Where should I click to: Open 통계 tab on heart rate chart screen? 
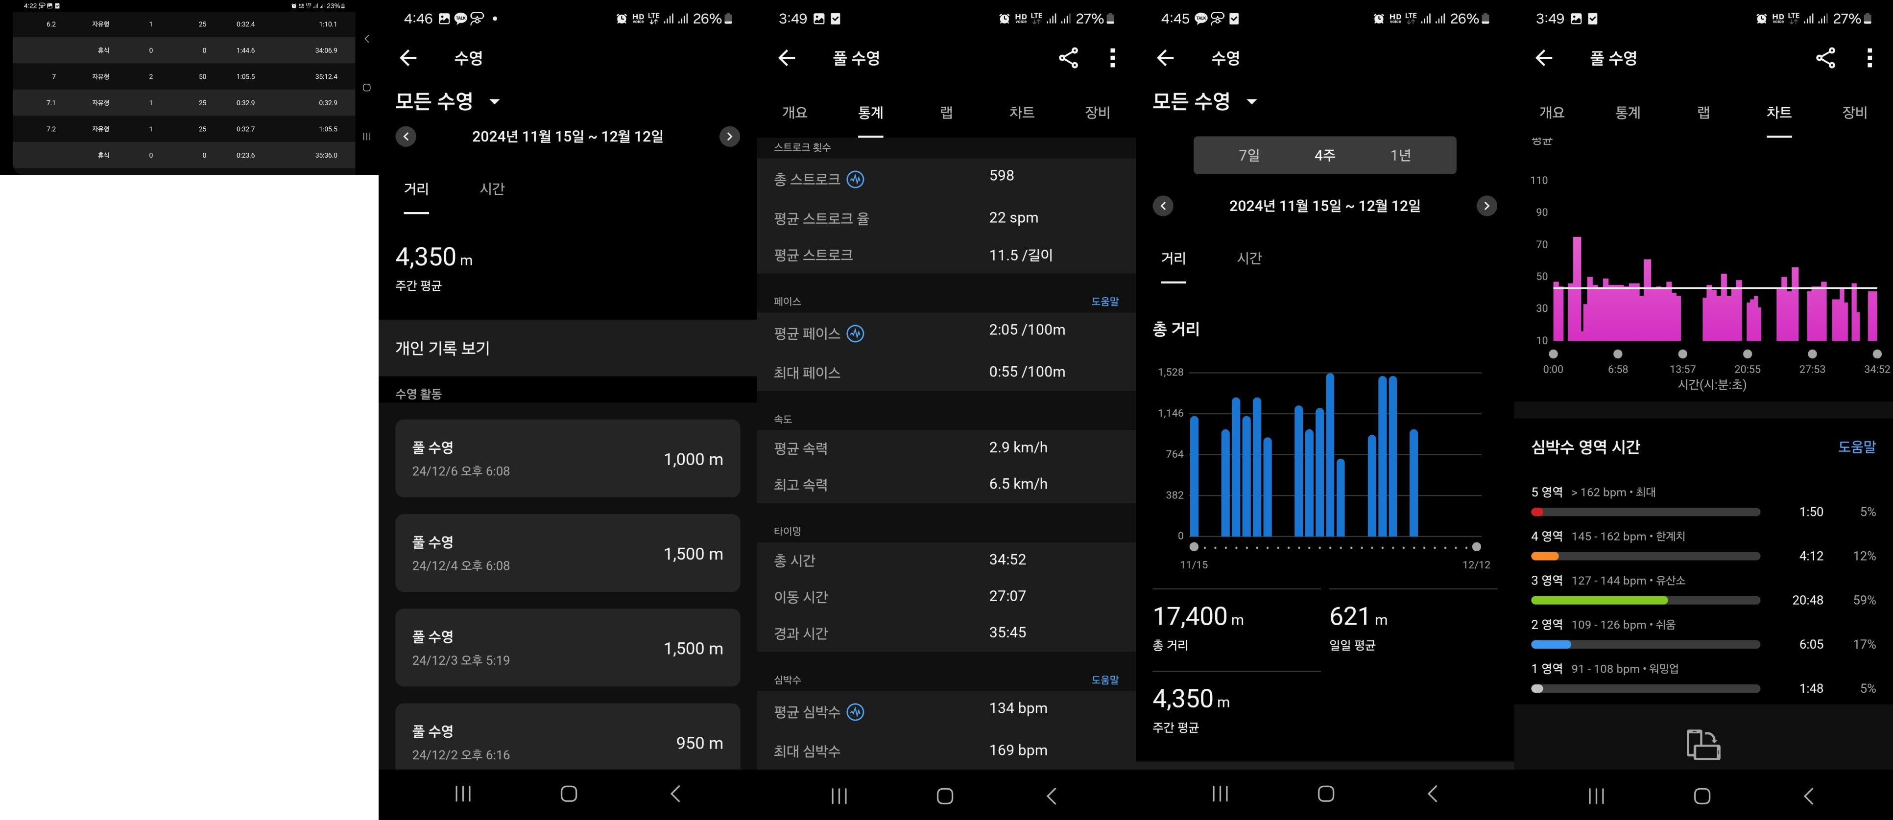click(x=1628, y=113)
